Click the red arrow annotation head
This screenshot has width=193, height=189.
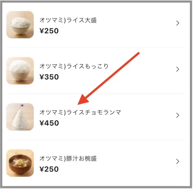(83, 99)
